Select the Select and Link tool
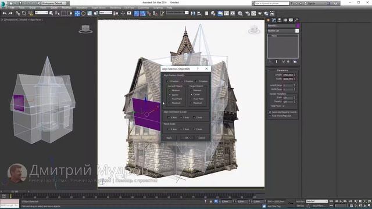 tap(18, 13)
